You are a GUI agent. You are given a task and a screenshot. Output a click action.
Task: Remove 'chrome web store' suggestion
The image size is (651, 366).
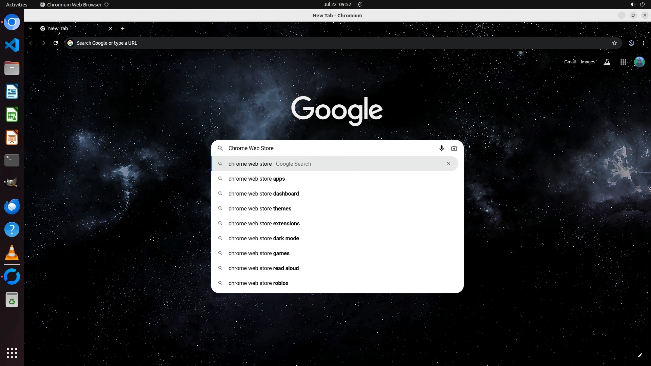448,164
